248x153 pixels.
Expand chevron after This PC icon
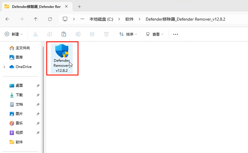click(x=74, y=19)
